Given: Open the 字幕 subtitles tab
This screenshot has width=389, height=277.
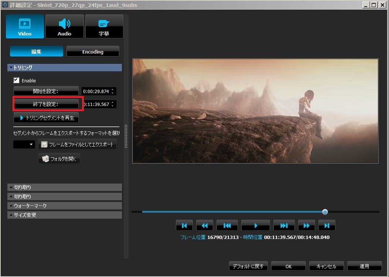Looking at the screenshot, I should 104,26.
